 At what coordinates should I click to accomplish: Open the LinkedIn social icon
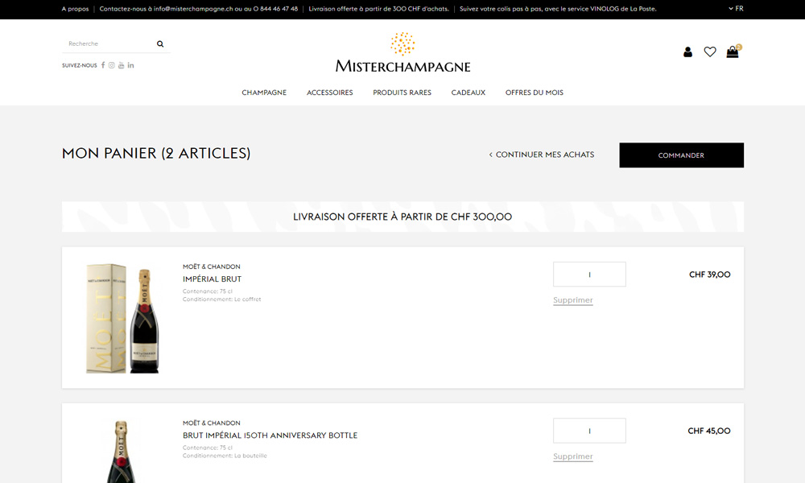pyautogui.click(x=130, y=65)
